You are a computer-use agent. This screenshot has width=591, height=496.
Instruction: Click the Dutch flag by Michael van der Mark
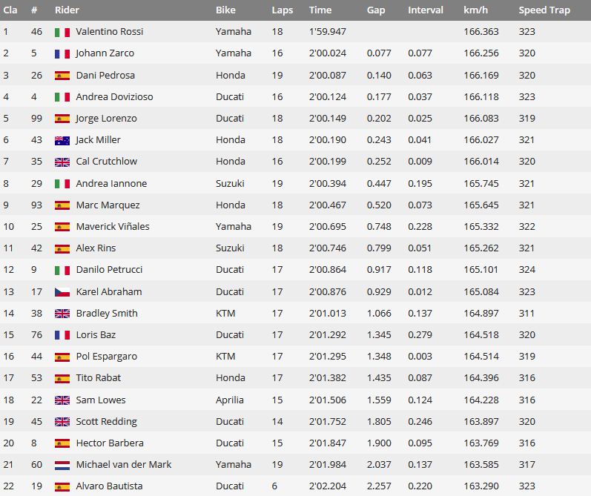pyautogui.click(x=62, y=466)
